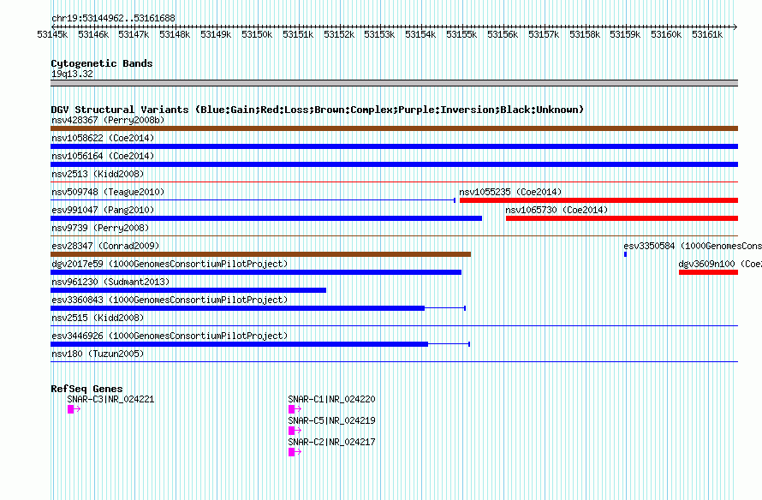
Task: Open the nsv961230 (Sudmant2013) label
Action: [x=110, y=282]
